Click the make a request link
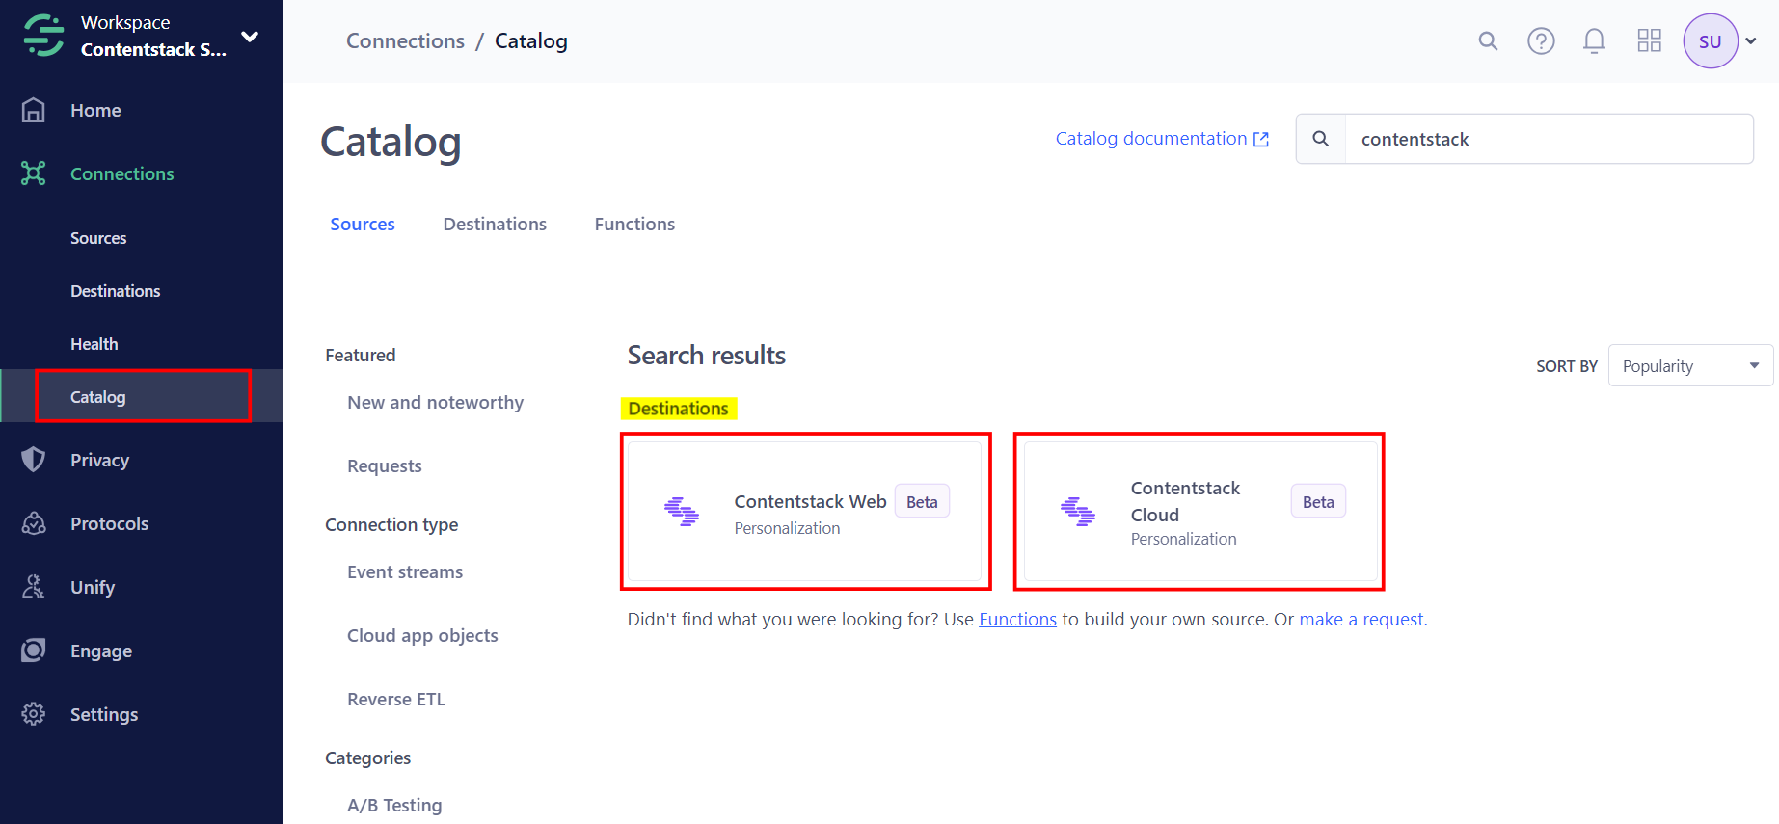1779x824 pixels. pyautogui.click(x=1363, y=620)
